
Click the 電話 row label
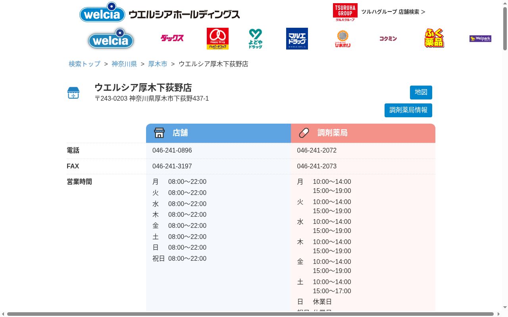[x=73, y=151]
